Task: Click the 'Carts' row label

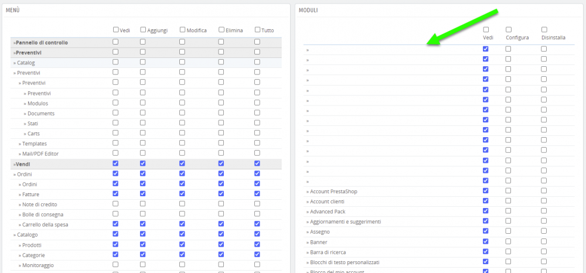Action: (x=33, y=134)
